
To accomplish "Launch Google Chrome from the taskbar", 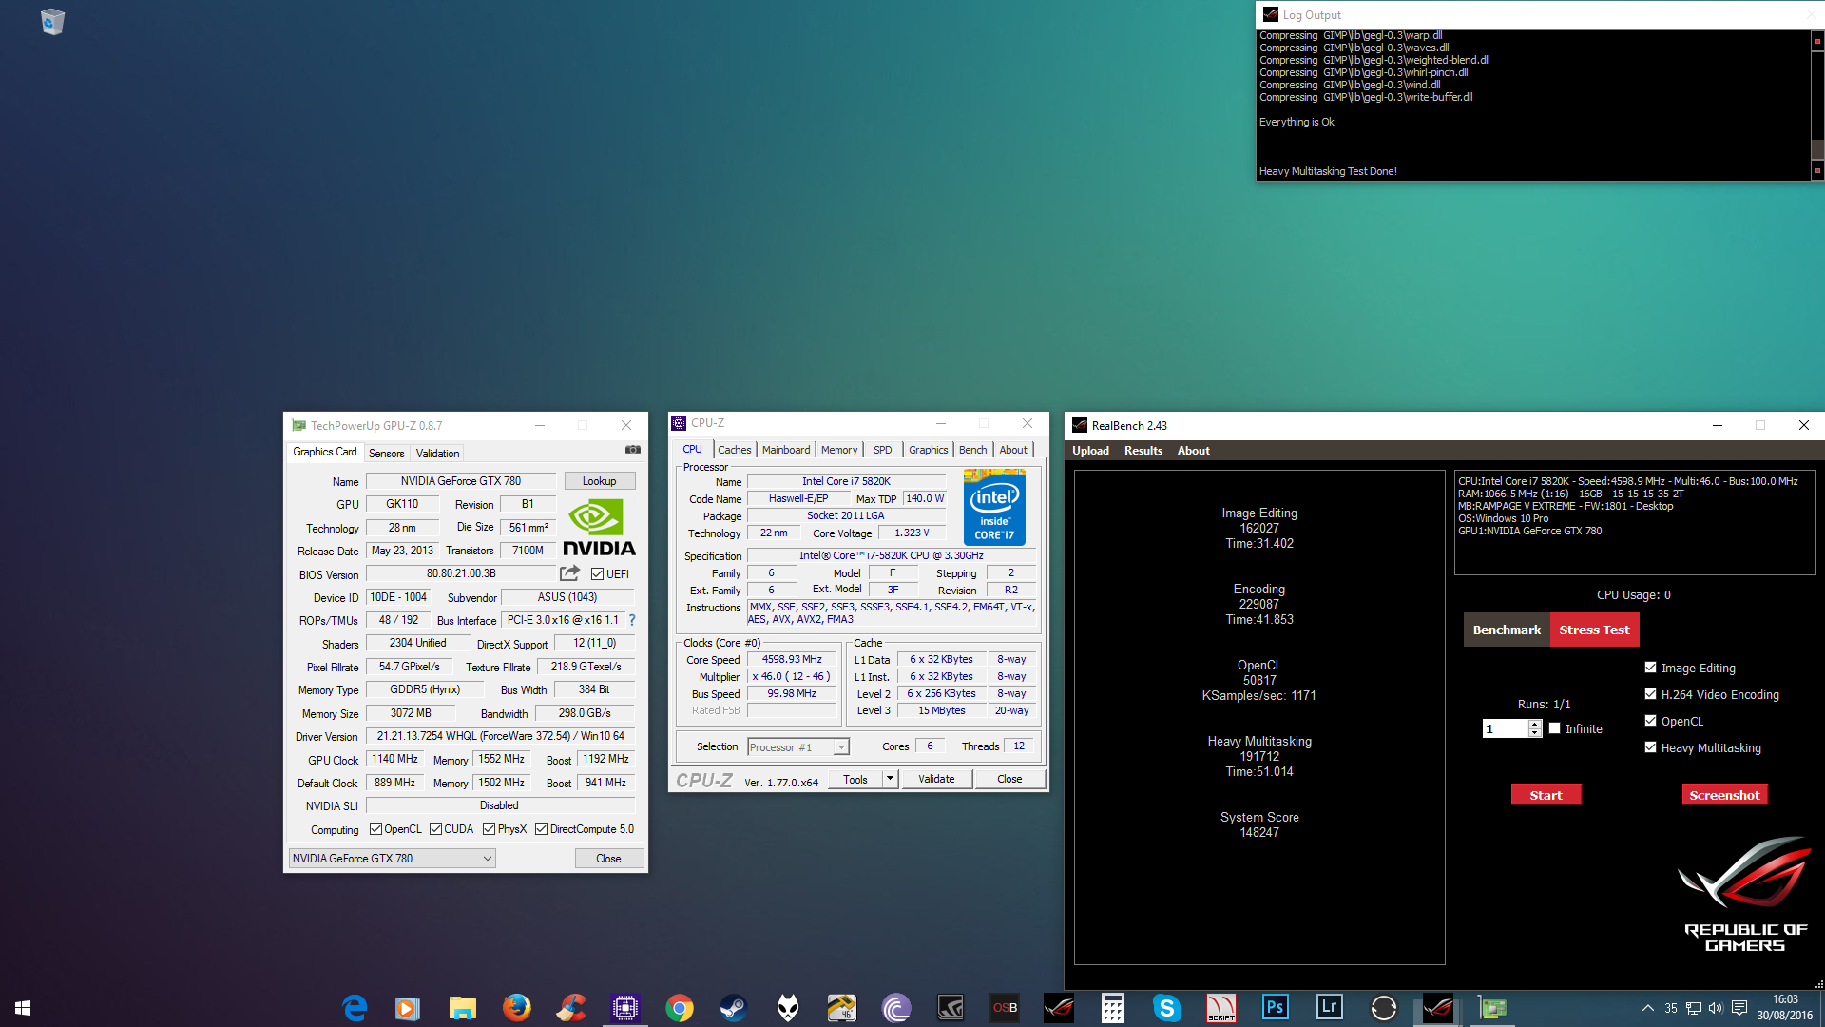I will click(x=680, y=1008).
